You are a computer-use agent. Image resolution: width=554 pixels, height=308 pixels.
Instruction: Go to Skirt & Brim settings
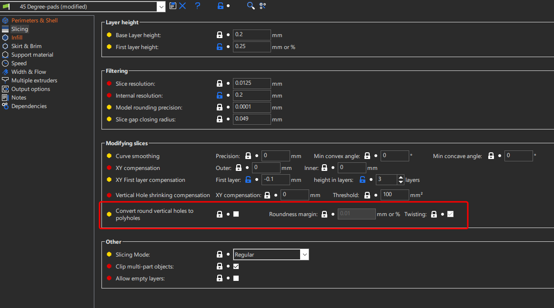click(26, 46)
